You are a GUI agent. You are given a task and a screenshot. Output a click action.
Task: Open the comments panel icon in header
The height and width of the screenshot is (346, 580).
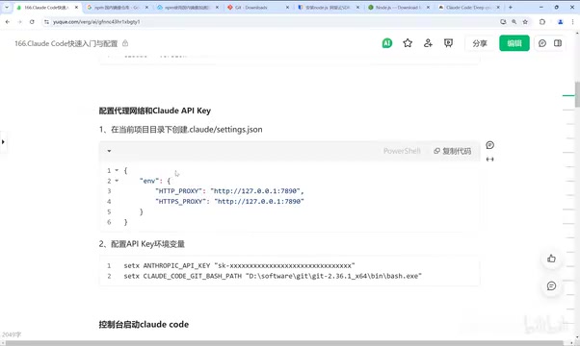coord(542,43)
